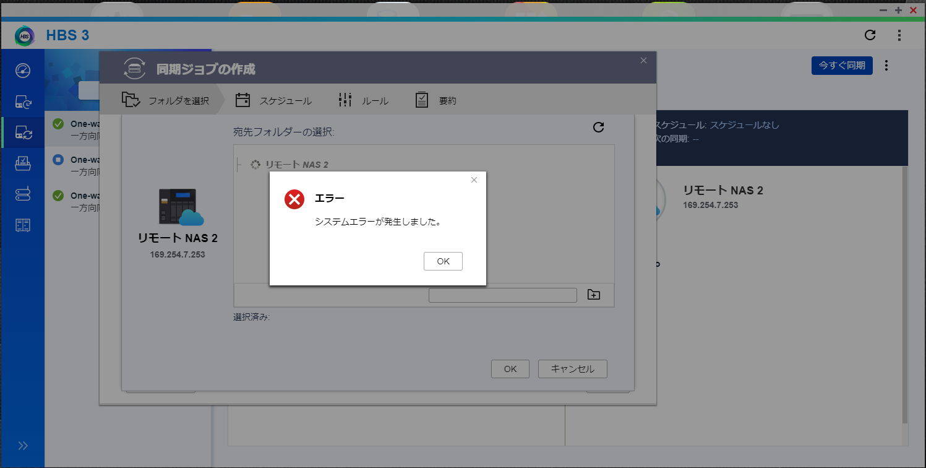Open the Jobs sidebar icon
This screenshot has height=468, width=926.
23,163
